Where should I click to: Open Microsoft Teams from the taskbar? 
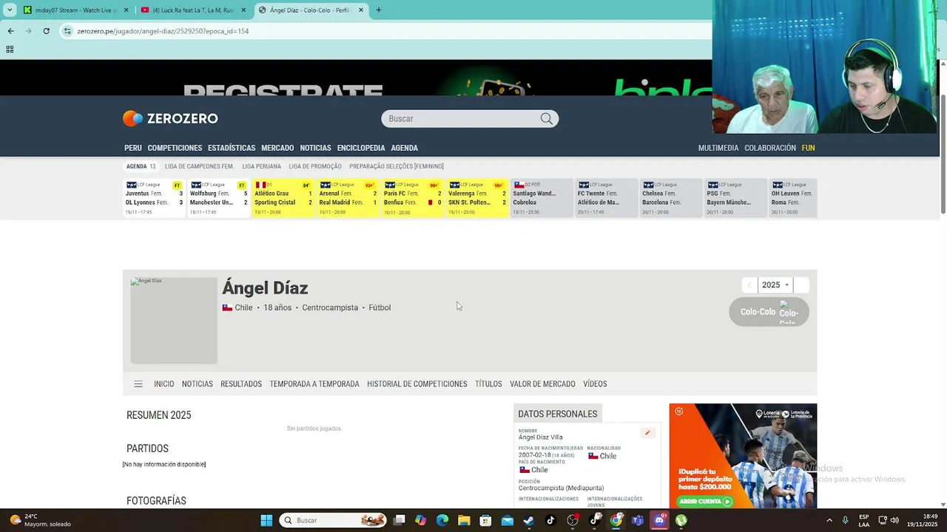pyautogui.click(x=637, y=520)
